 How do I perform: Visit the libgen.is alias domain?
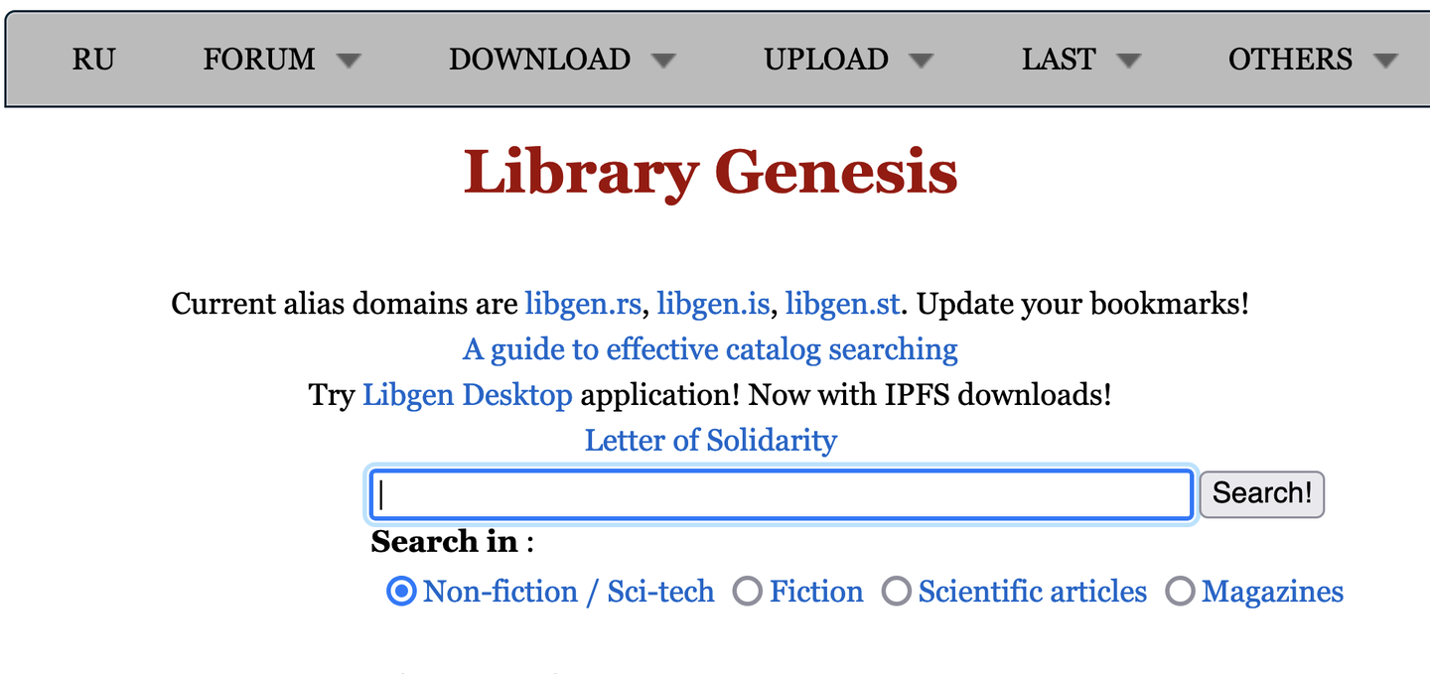[x=713, y=304]
